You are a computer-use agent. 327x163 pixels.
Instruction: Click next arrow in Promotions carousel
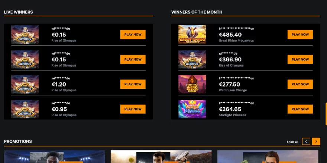(x=316, y=141)
